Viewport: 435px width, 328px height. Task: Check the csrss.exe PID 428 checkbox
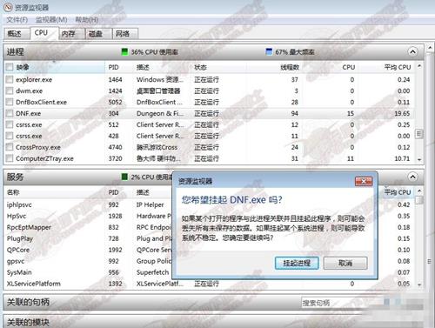coord(10,136)
